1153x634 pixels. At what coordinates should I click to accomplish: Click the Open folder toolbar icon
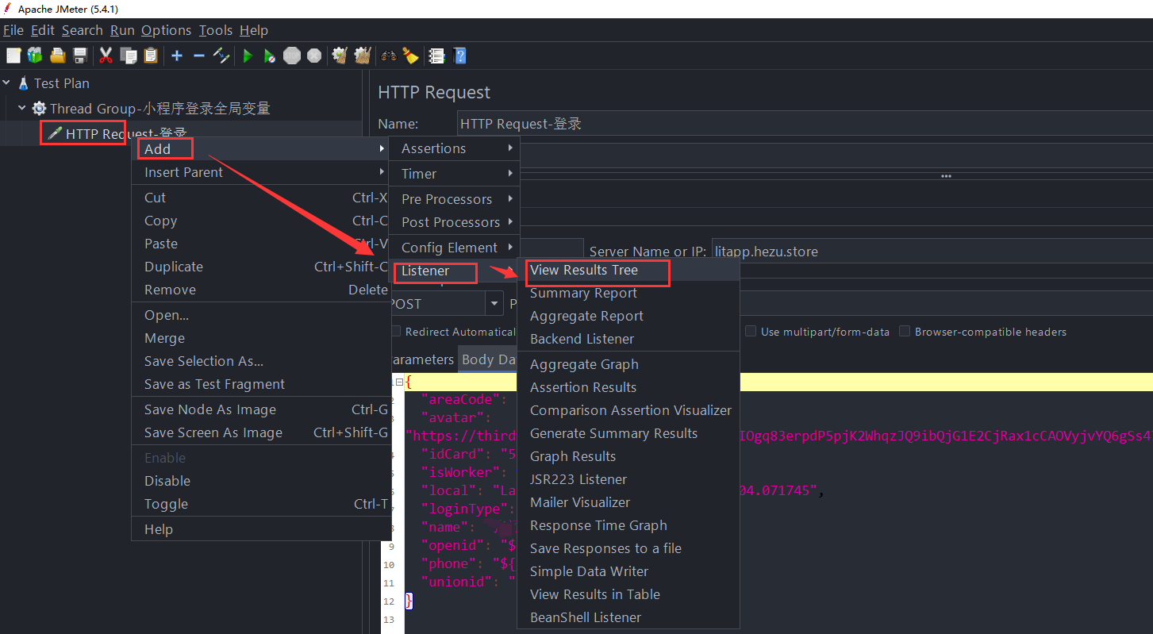(x=57, y=56)
